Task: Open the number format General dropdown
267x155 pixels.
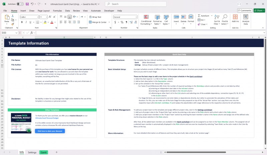Action: [x=136, y=17]
